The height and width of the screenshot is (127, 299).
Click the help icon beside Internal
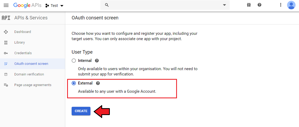[97, 61]
